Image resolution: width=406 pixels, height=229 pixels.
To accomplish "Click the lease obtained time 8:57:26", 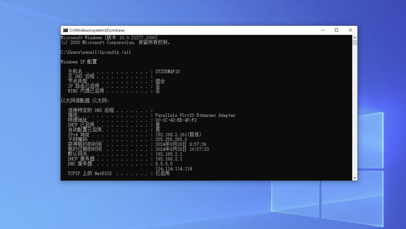I will (x=198, y=145).
